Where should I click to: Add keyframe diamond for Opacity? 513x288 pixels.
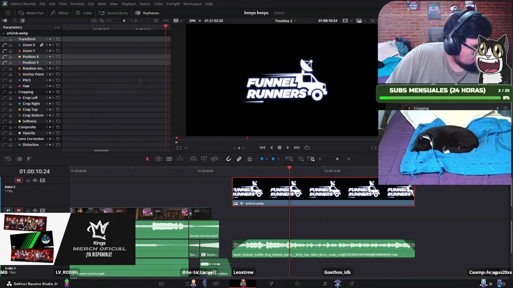pos(50,133)
